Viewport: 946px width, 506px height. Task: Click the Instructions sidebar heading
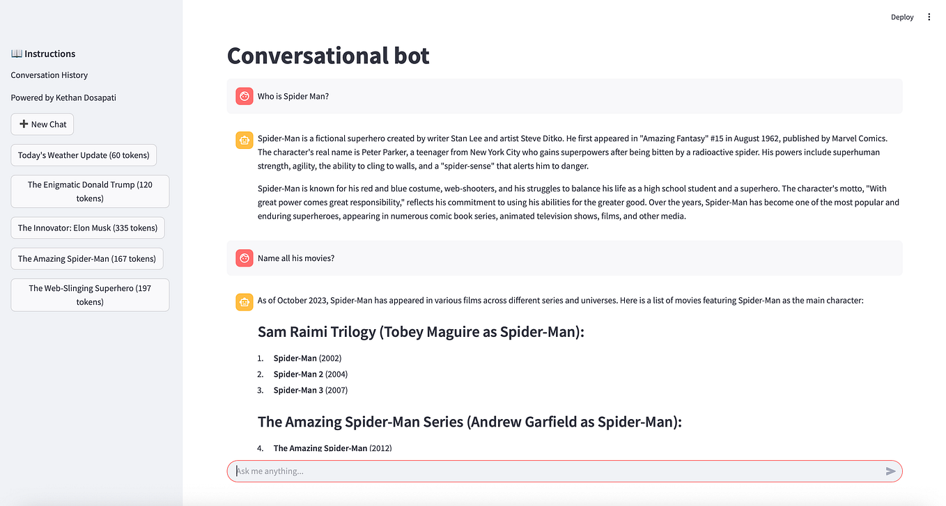coord(49,53)
